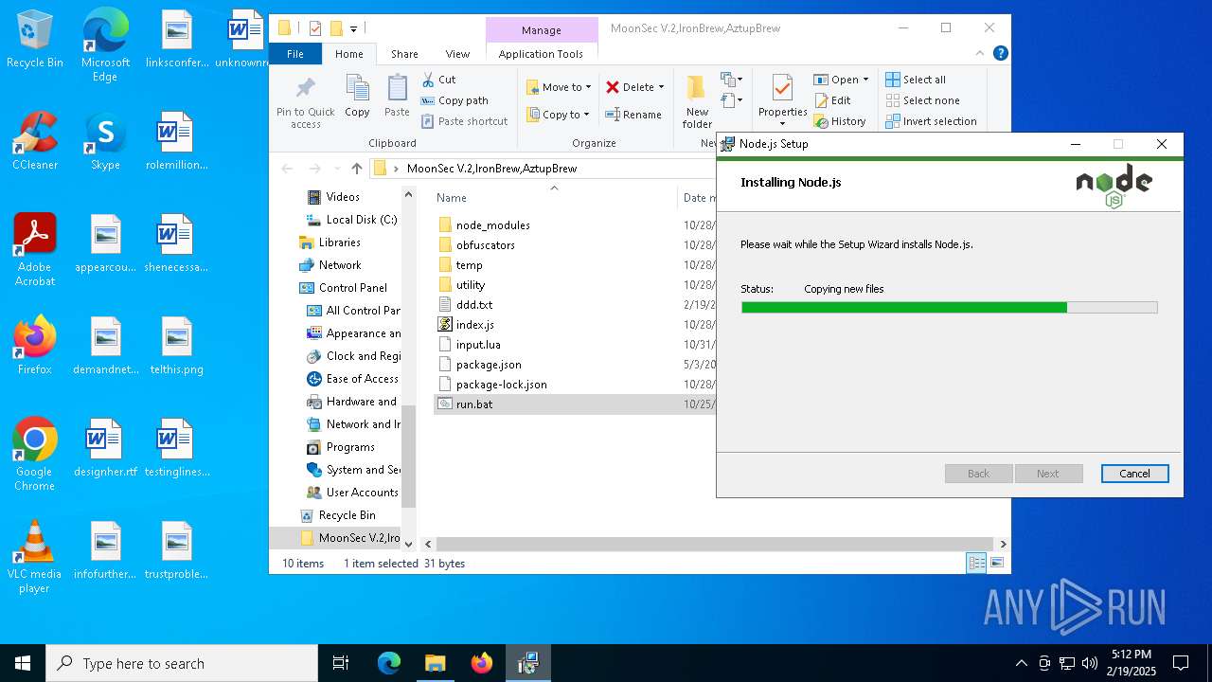Show hidden tray icons chevron
The image size is (1212, 682).
click(1021, 663)
